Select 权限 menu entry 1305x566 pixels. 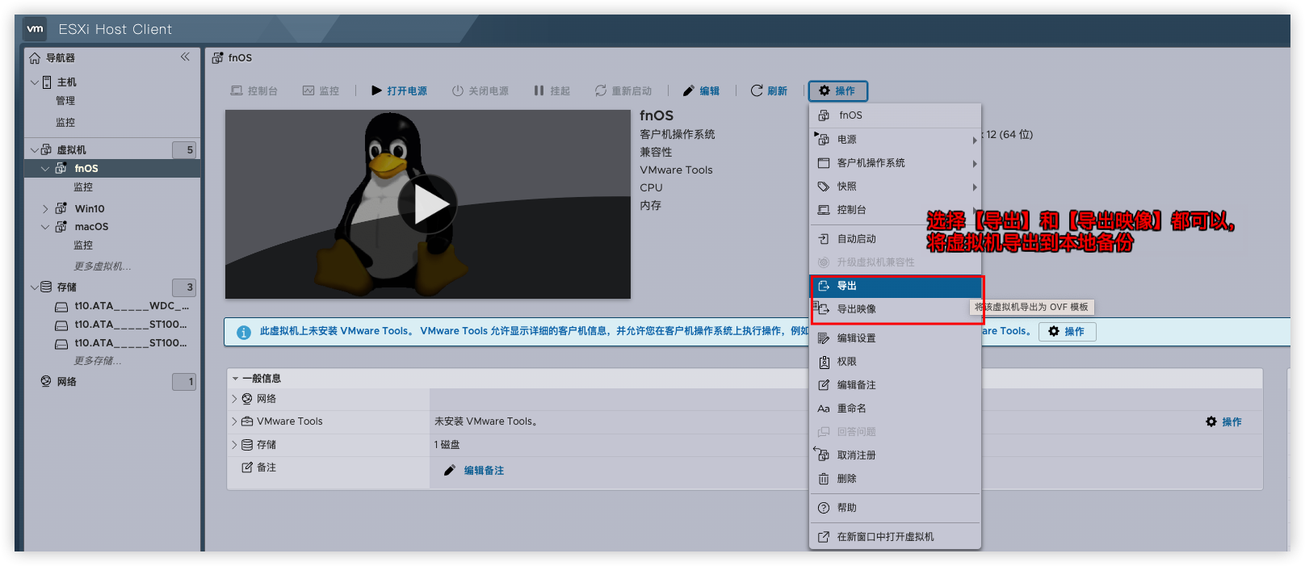pos(896,362)
